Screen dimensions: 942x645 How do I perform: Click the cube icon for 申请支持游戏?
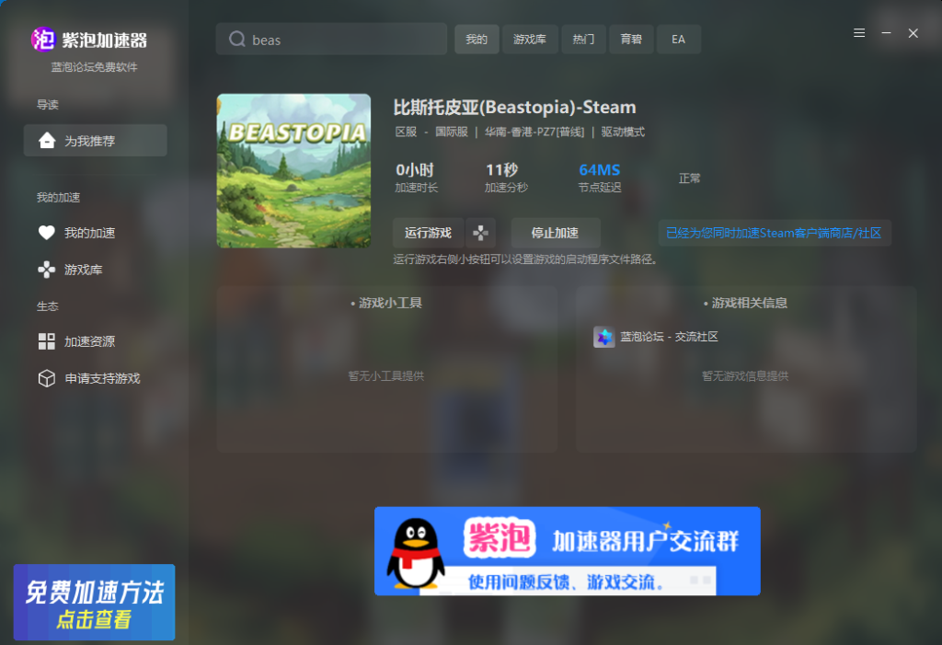tap(47, 378)
